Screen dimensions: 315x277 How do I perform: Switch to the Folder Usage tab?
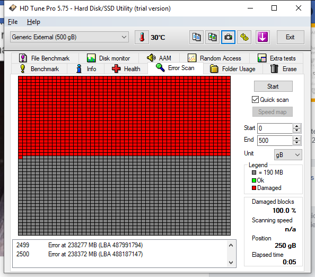(233, 69)
